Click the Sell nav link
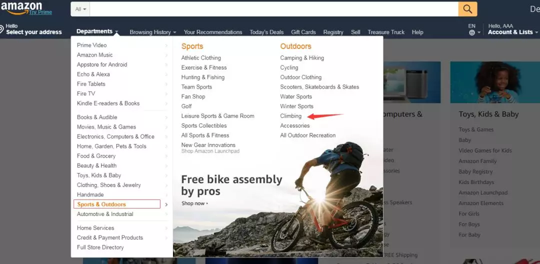 (x=355, y=32)
